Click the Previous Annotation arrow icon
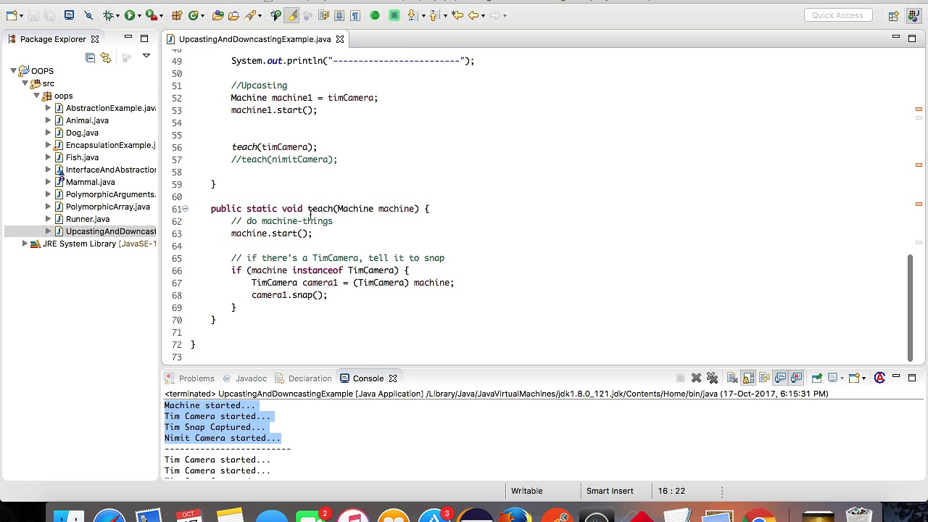Viewport: 928px width, 522px height. 435,15
